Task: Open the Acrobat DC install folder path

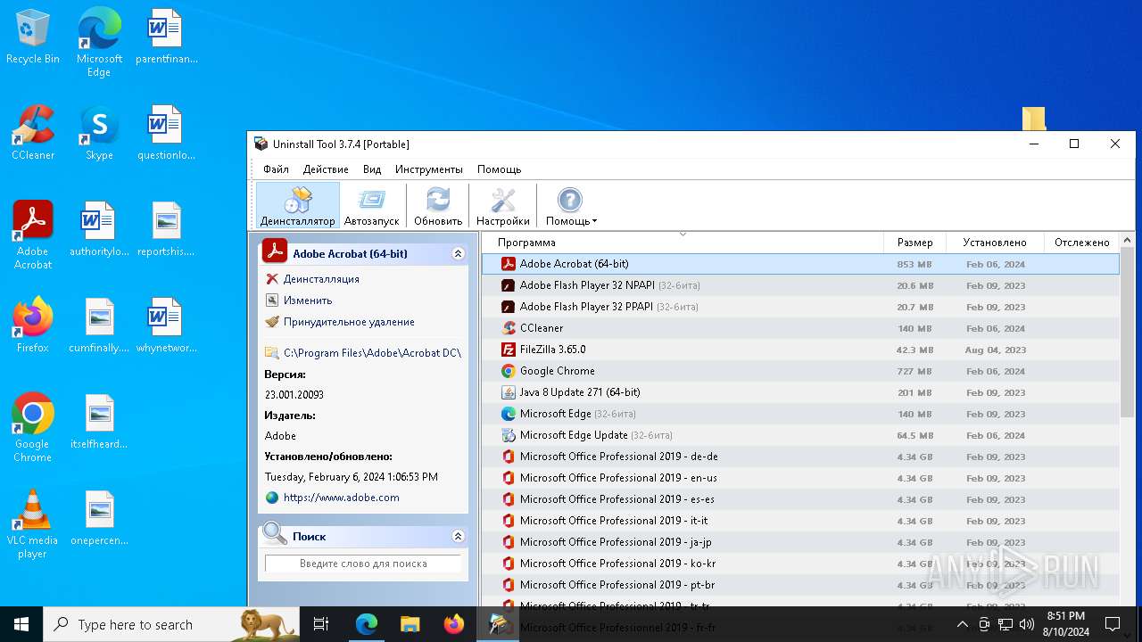Action: [372, 353]
